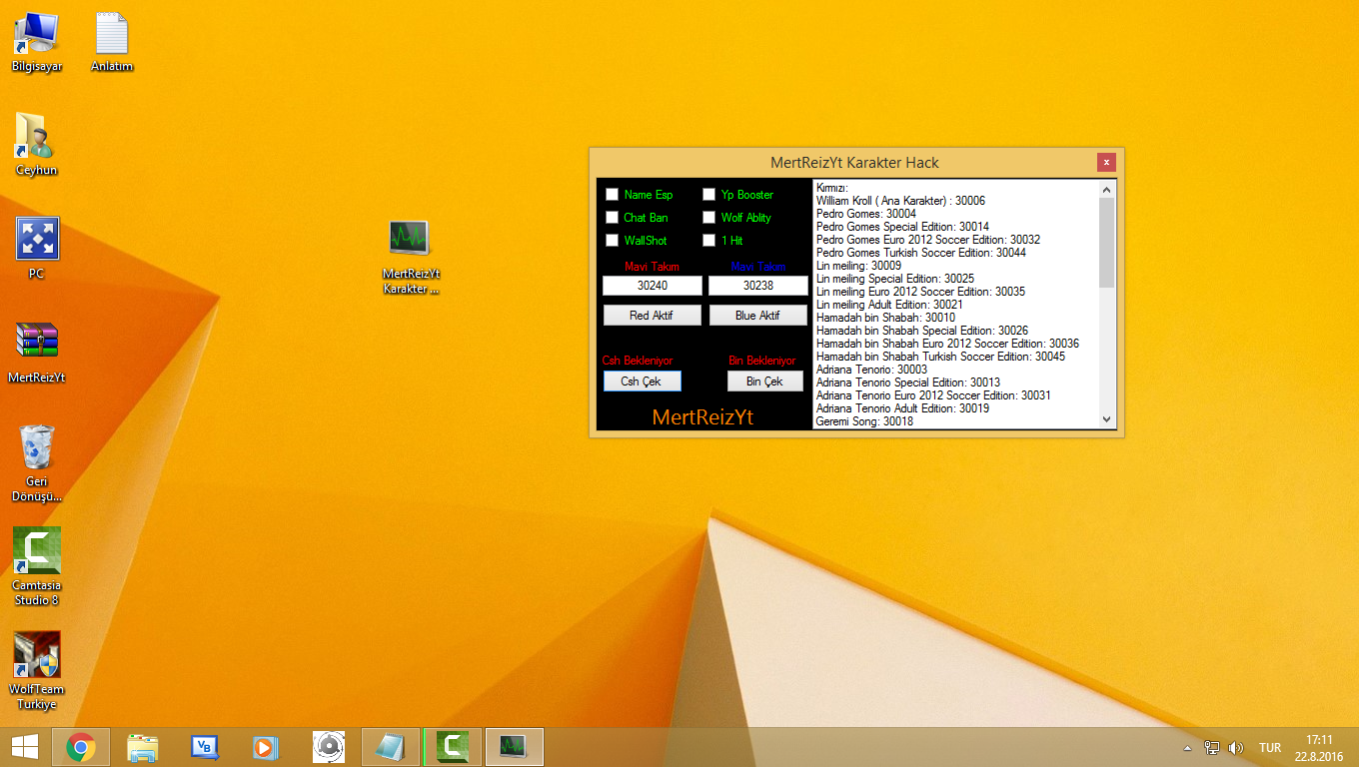Click the MertReizYt Karakter Hack title bar
Viewport: 1359px width, 767px height.
pyautogui.click(x=854, y=163)
